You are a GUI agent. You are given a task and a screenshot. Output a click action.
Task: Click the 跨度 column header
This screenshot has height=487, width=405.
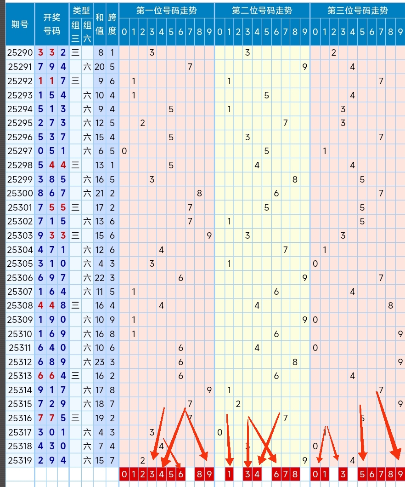[x=112, y=24]
